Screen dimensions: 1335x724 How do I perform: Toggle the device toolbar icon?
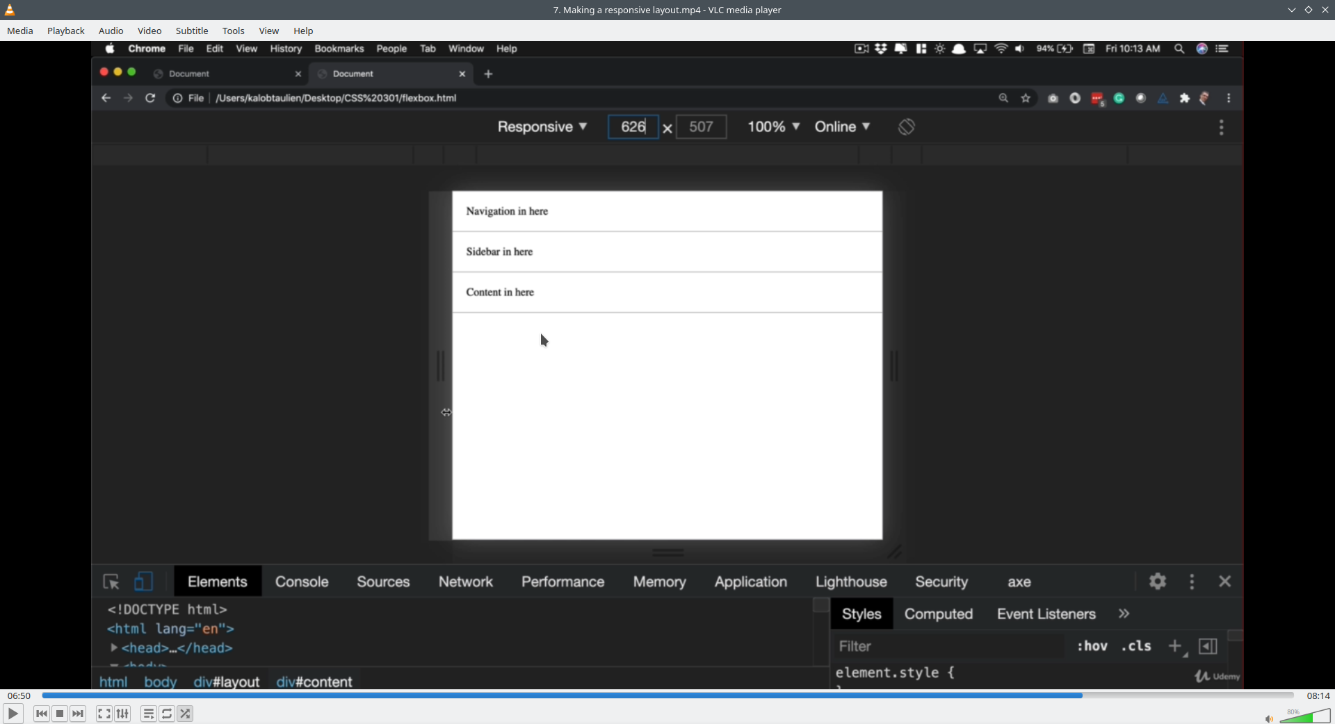pyautogui.click(x=143, y=582)
